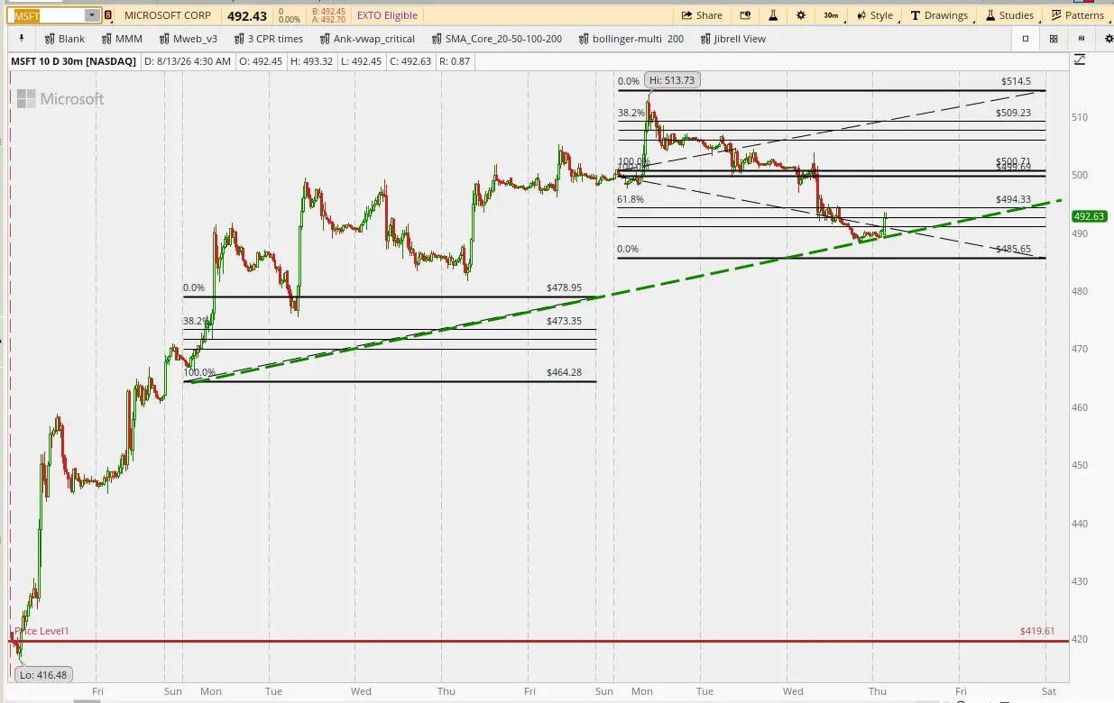
Task: Open chart settings gear in top bar
Action: pos(801,15)
